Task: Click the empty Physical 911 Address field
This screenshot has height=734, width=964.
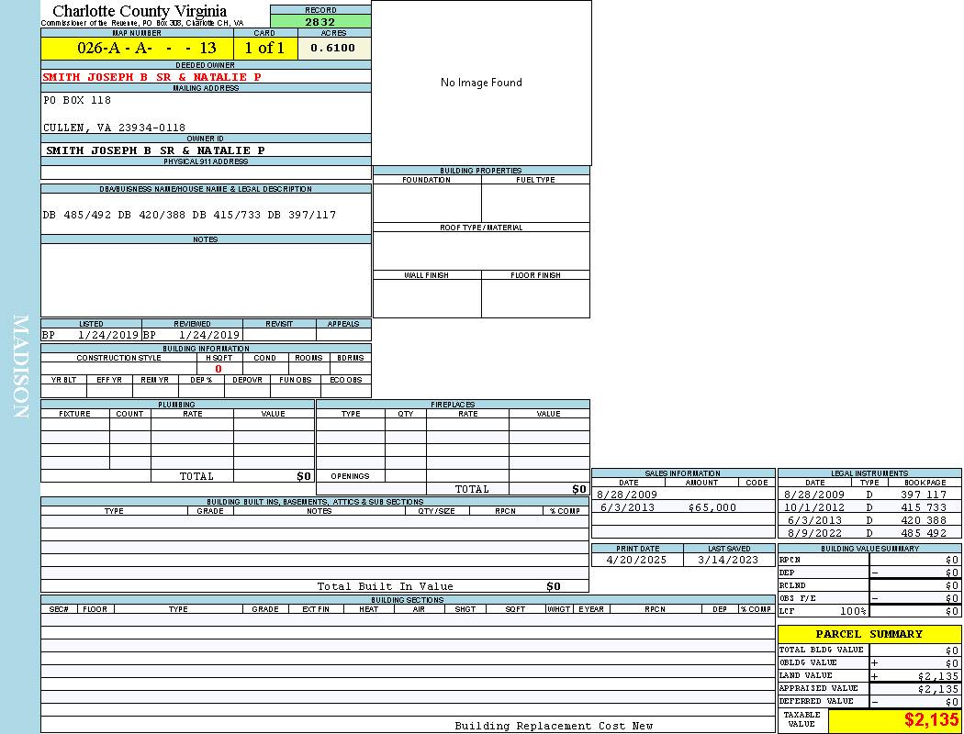Action: [206, 172]
